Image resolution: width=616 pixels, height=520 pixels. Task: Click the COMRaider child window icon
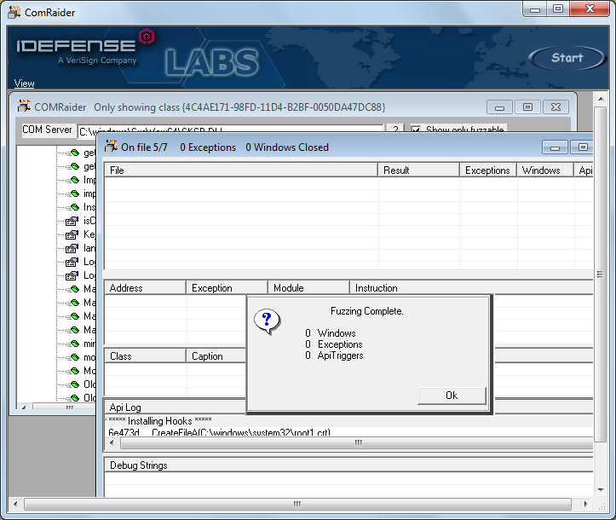point(24,106)
